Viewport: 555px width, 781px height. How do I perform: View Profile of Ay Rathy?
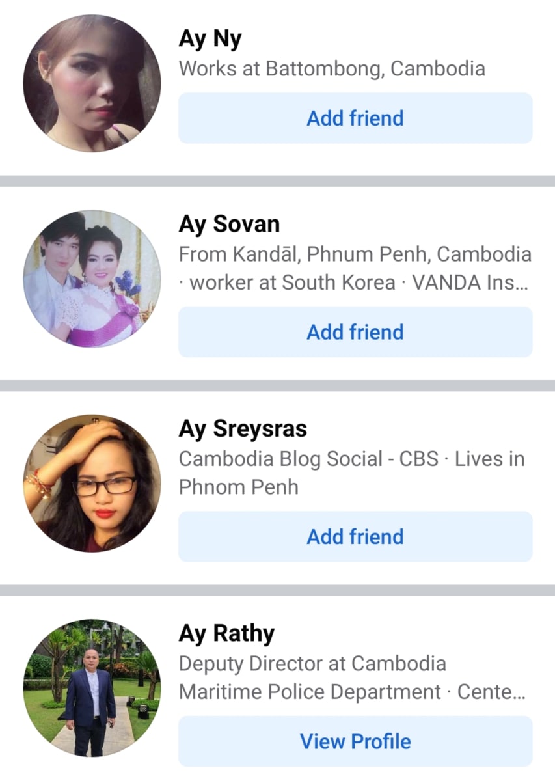[x=355, y=741]
